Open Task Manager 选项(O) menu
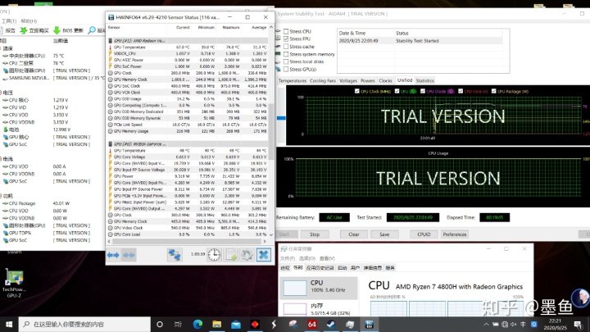This screenshot has width=590, height=332. point(307,258)
